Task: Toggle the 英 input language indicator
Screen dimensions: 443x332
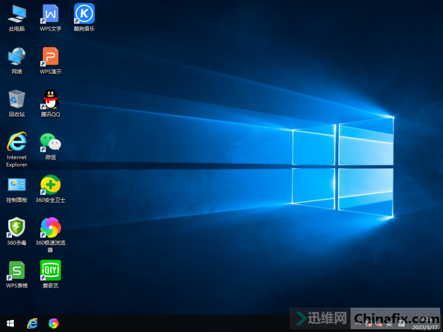Action: [x=390, y=324]
